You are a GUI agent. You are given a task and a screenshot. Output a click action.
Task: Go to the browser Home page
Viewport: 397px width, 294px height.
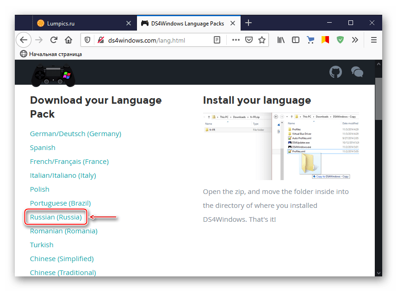coord(68,40)
